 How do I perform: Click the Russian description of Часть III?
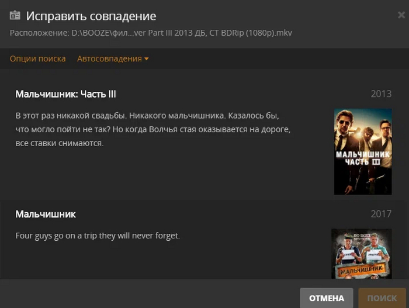[x=153, y=130]
